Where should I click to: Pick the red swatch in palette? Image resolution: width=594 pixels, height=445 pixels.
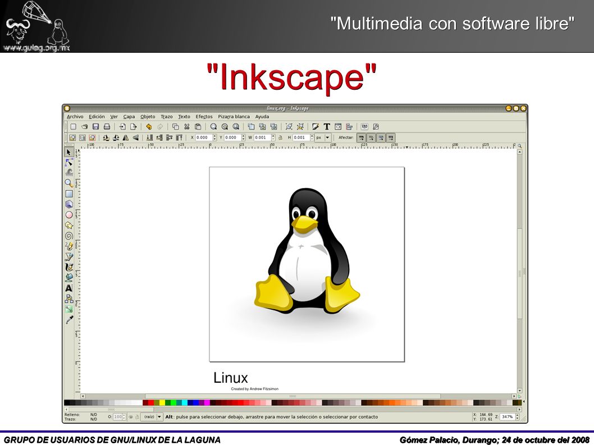pos(151,402)
